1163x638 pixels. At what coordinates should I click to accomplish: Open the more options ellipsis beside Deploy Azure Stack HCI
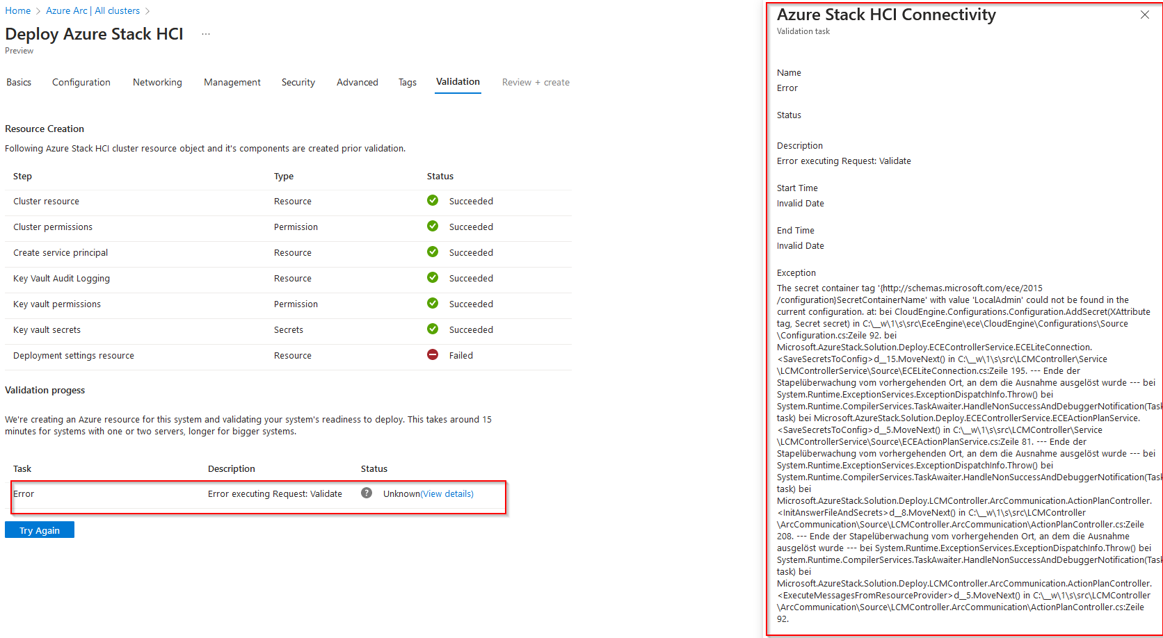pos(206,34)
